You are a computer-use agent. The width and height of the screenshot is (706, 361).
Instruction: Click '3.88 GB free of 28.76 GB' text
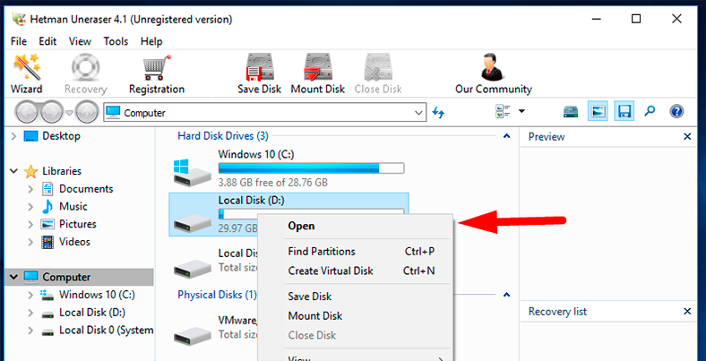[x=273, y=183]
